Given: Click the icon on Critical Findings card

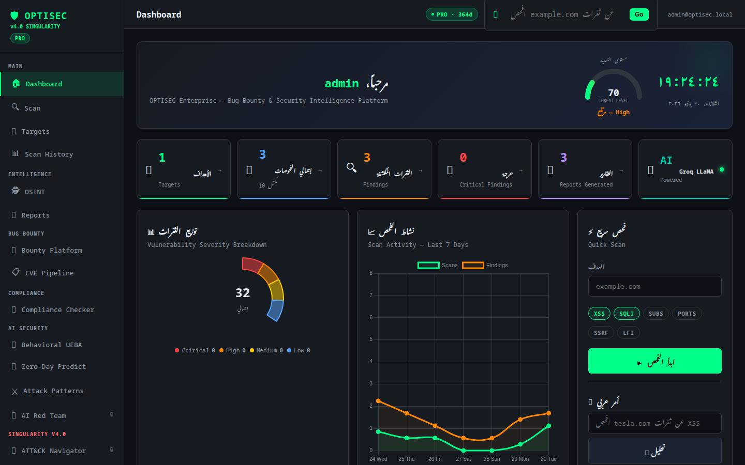Looking at the screenshot, I should [x=450, y=170].
